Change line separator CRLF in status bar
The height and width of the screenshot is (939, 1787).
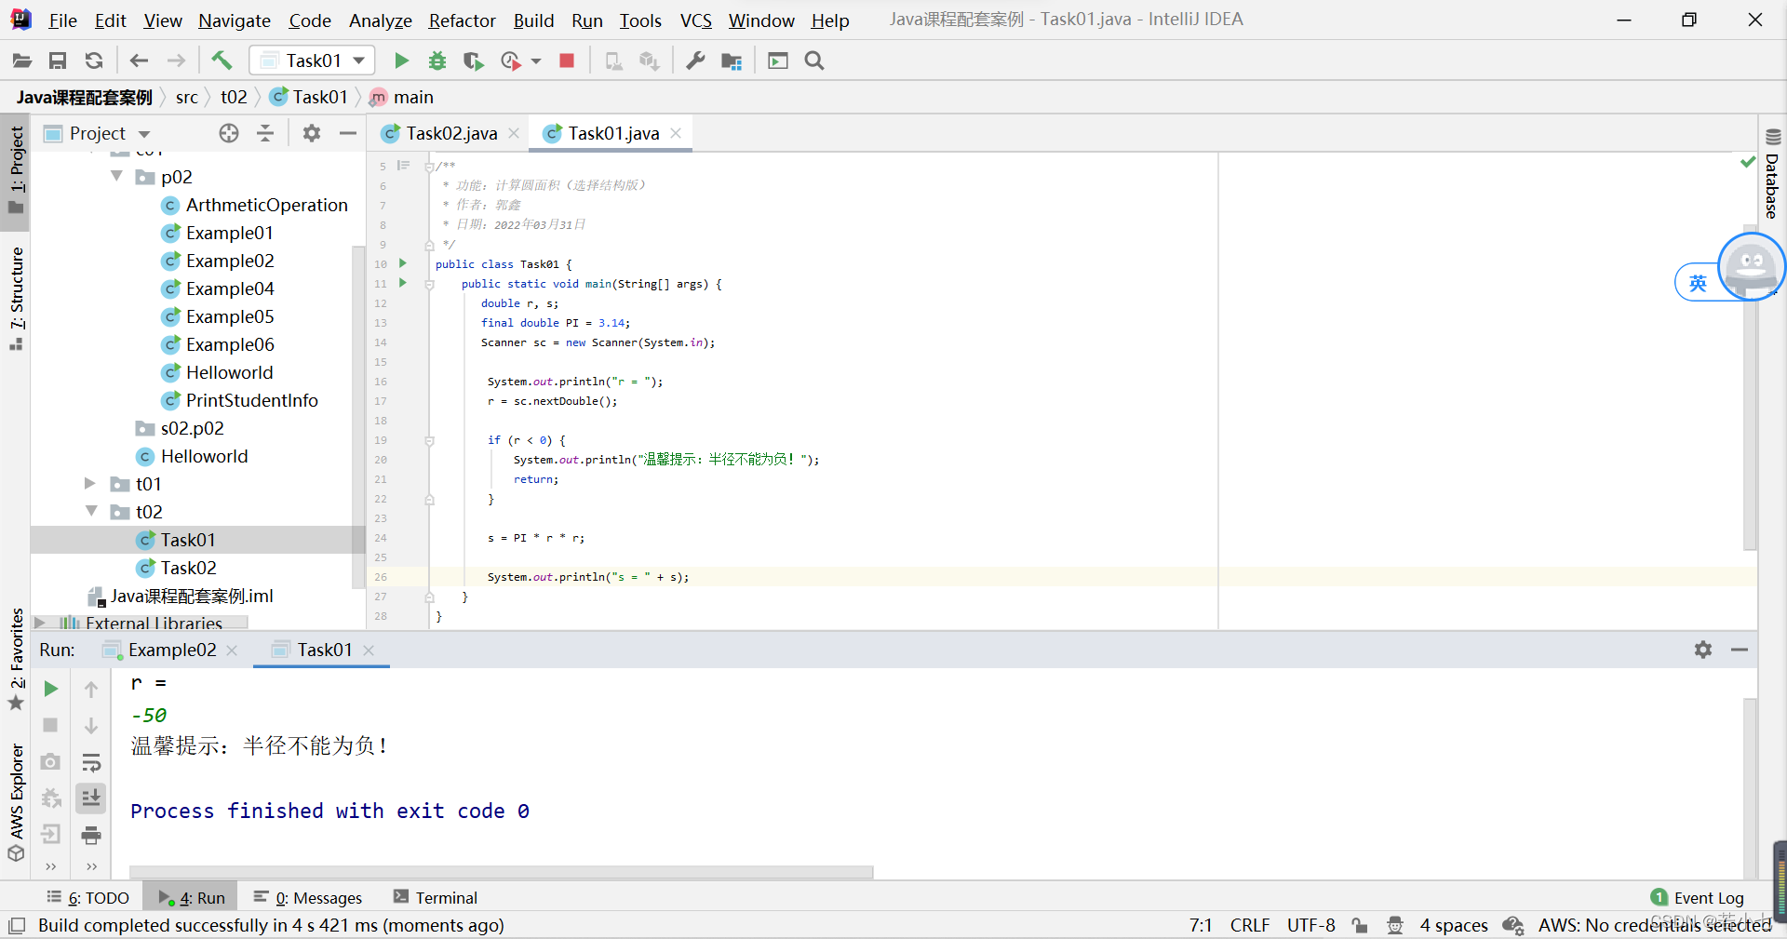pyautogui.click(x=1249, y=925)
